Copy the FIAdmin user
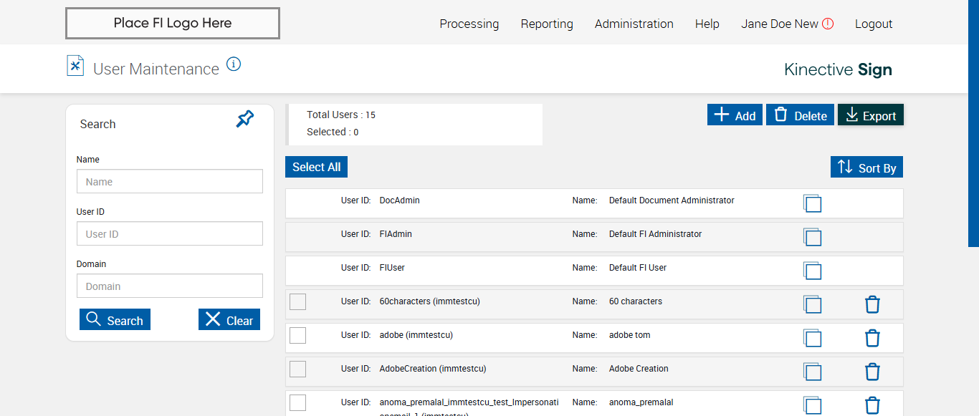This screenshot has width=979, height=416. click(812, 237)
